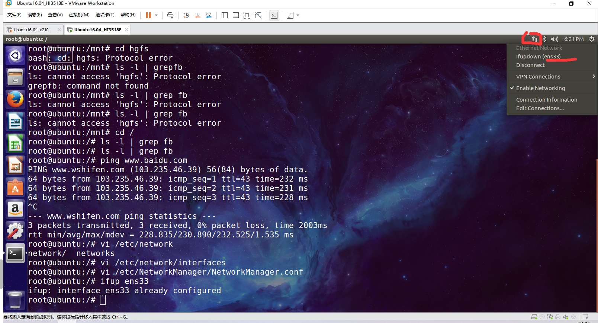Open the 文件(F) menu
The width and height of the screenshot is (598, 323).
15,15
